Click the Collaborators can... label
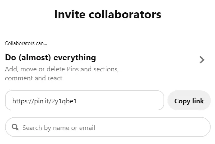The width and height of the screenshot is (215, 144). [x=26, y=43]
